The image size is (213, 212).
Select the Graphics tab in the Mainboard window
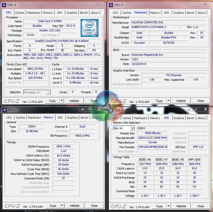[179, 13]
